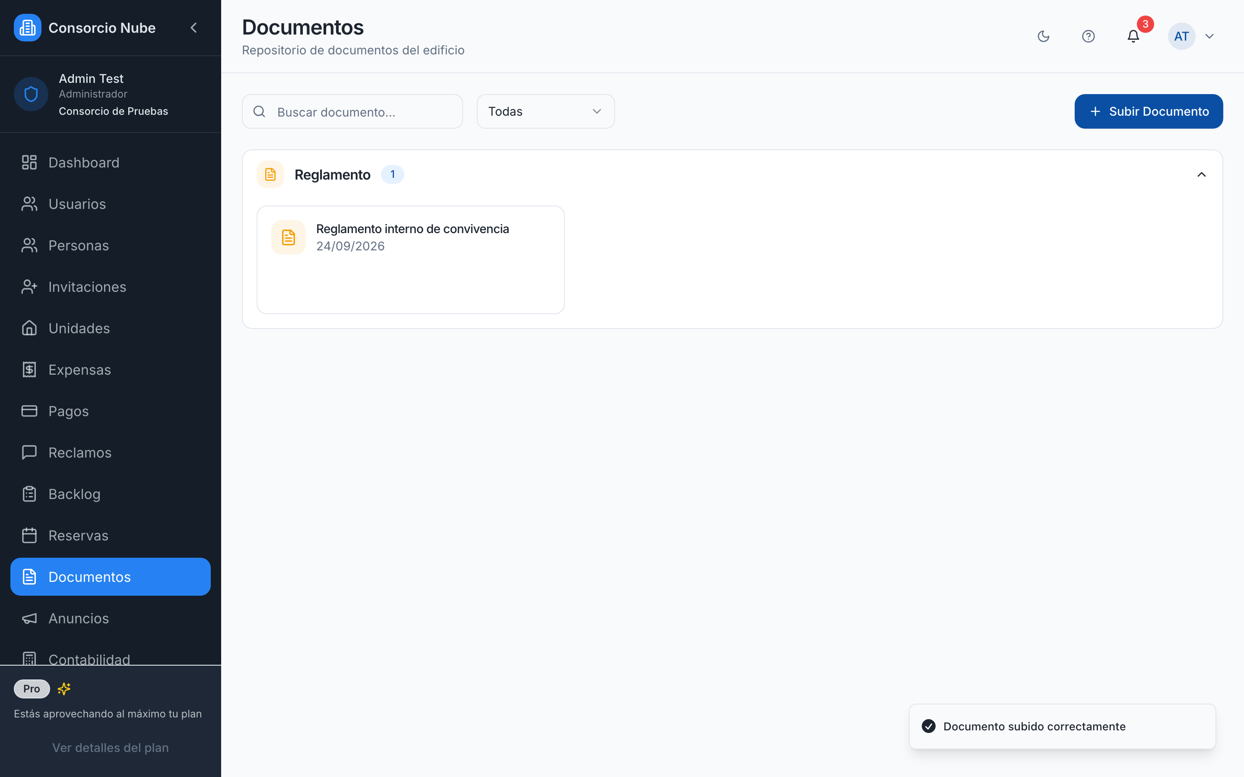1244x777 pixels.
Task: Click the Pagos credit card icon
Action: click(29, 411)
